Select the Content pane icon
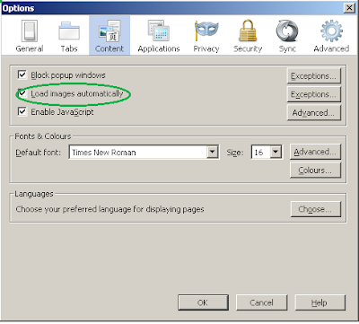This screenshot has width=359, height=324. 109,31
